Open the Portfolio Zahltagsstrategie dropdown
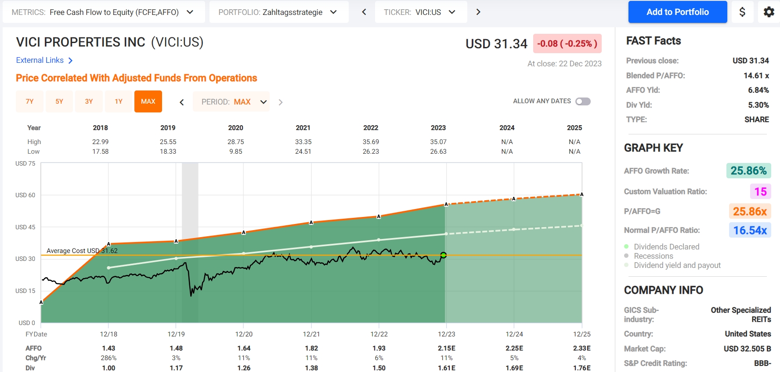 coord(279,12)
